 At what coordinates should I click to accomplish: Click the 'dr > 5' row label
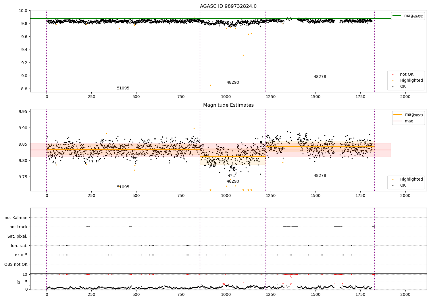[21, 255]
